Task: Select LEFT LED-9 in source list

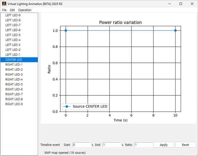Action: pyautogui.click(x=19, y=15)
